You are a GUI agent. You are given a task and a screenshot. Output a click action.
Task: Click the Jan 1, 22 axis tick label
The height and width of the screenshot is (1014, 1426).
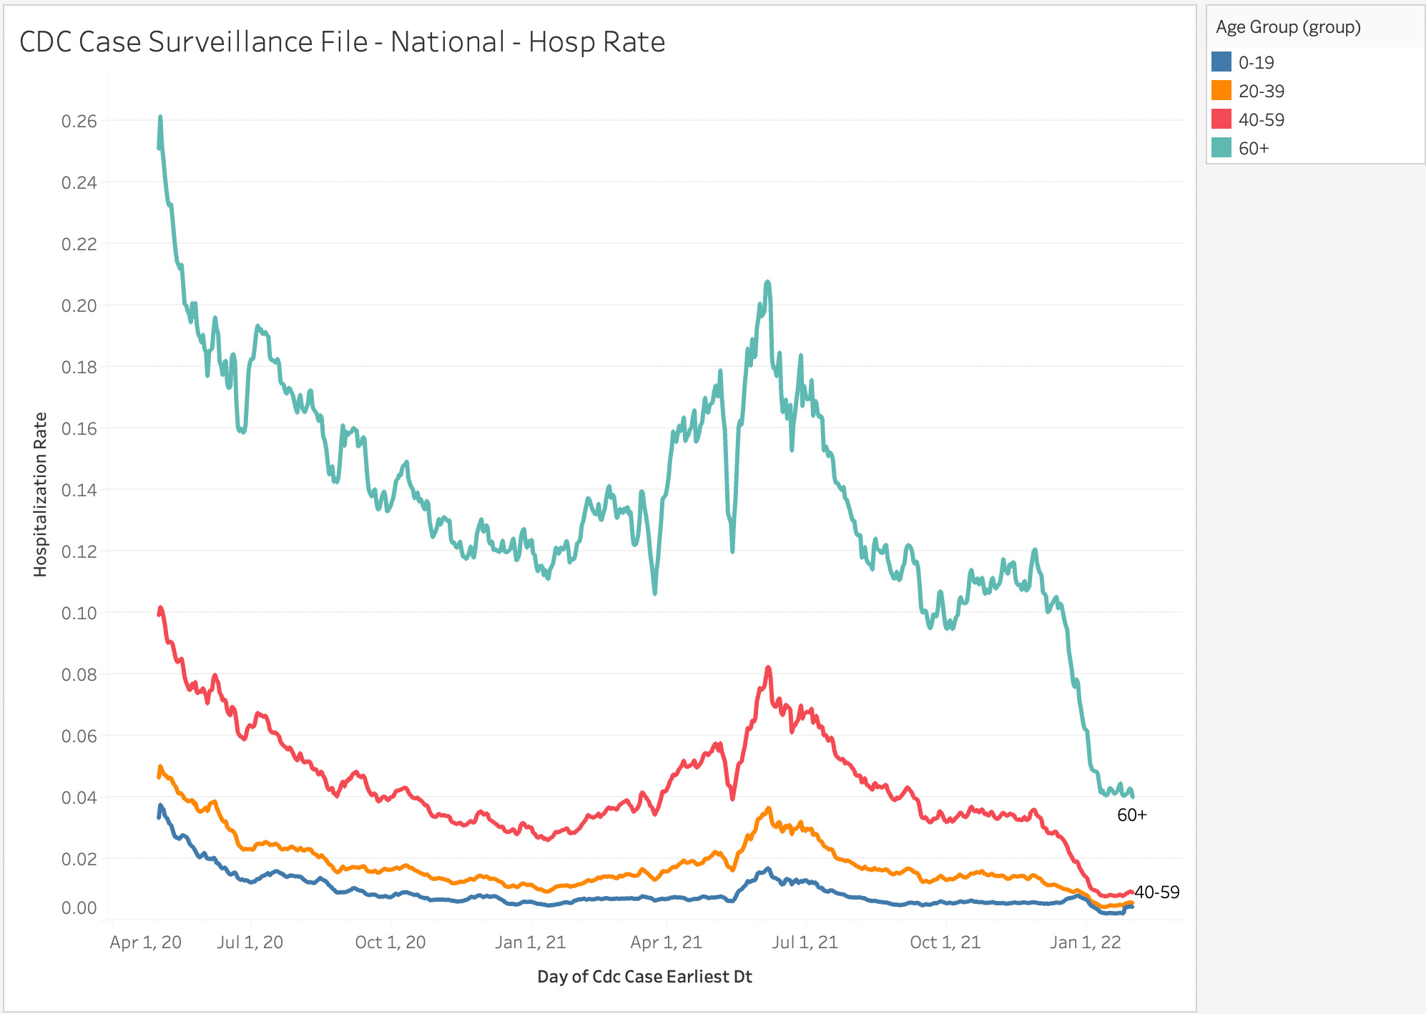point(1085,942)
